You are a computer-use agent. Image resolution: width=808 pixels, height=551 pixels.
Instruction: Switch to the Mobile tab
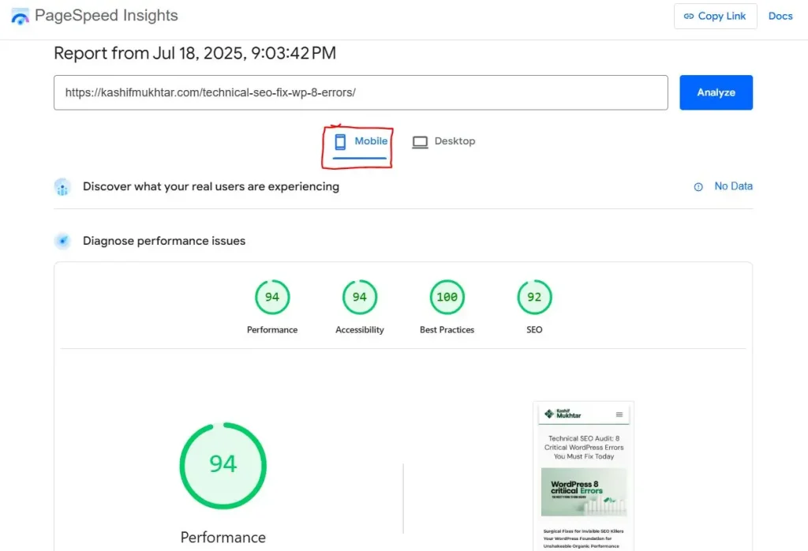[360, 143]
